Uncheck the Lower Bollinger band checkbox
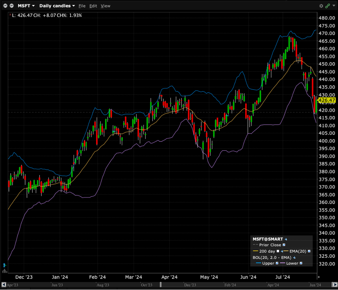 (x=301, y=263)
